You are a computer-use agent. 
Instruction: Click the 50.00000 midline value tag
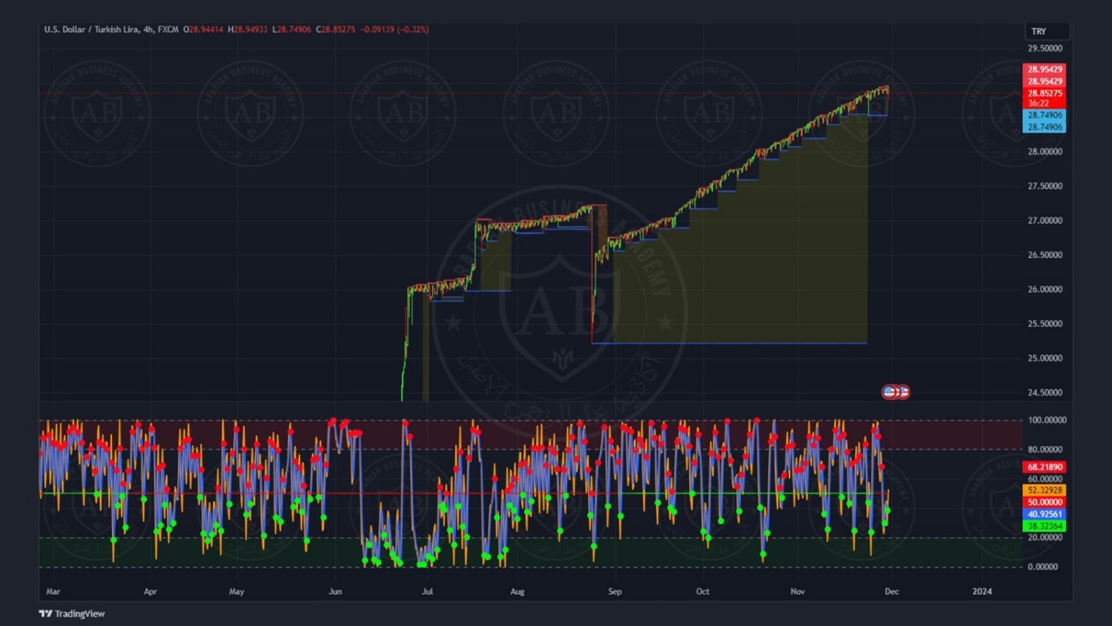1044,502
